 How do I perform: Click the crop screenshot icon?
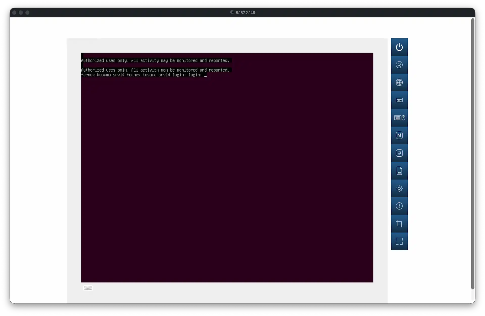coord(399,224)
